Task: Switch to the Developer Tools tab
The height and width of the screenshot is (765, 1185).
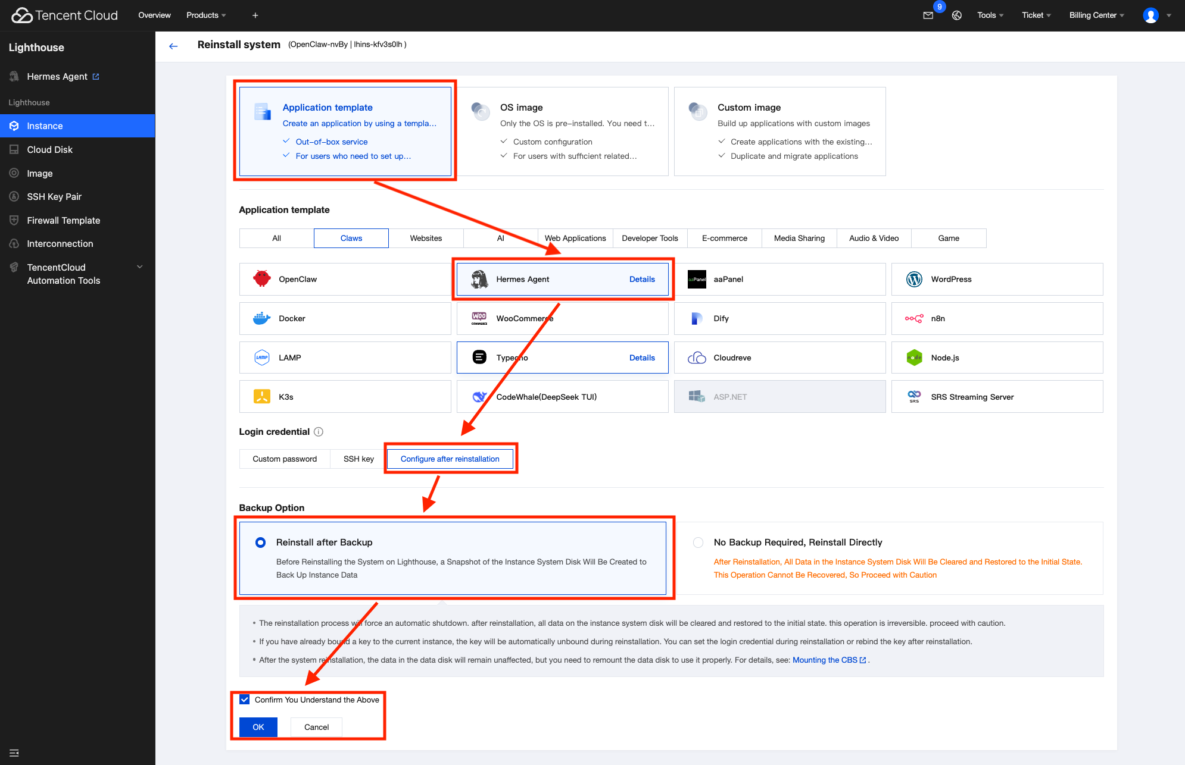Action: (x=650, y=238)
